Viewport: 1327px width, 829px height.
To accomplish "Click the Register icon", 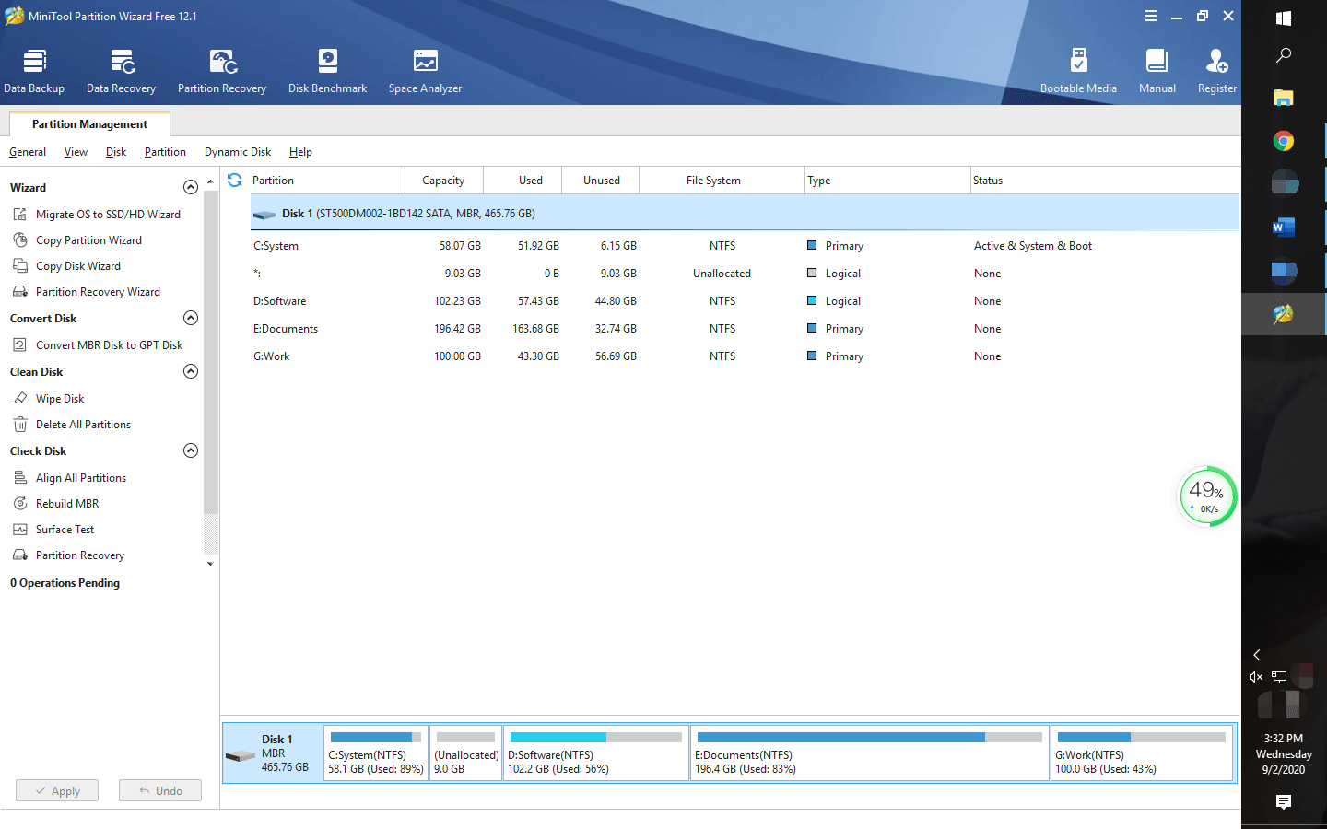I will (1216, 72).
